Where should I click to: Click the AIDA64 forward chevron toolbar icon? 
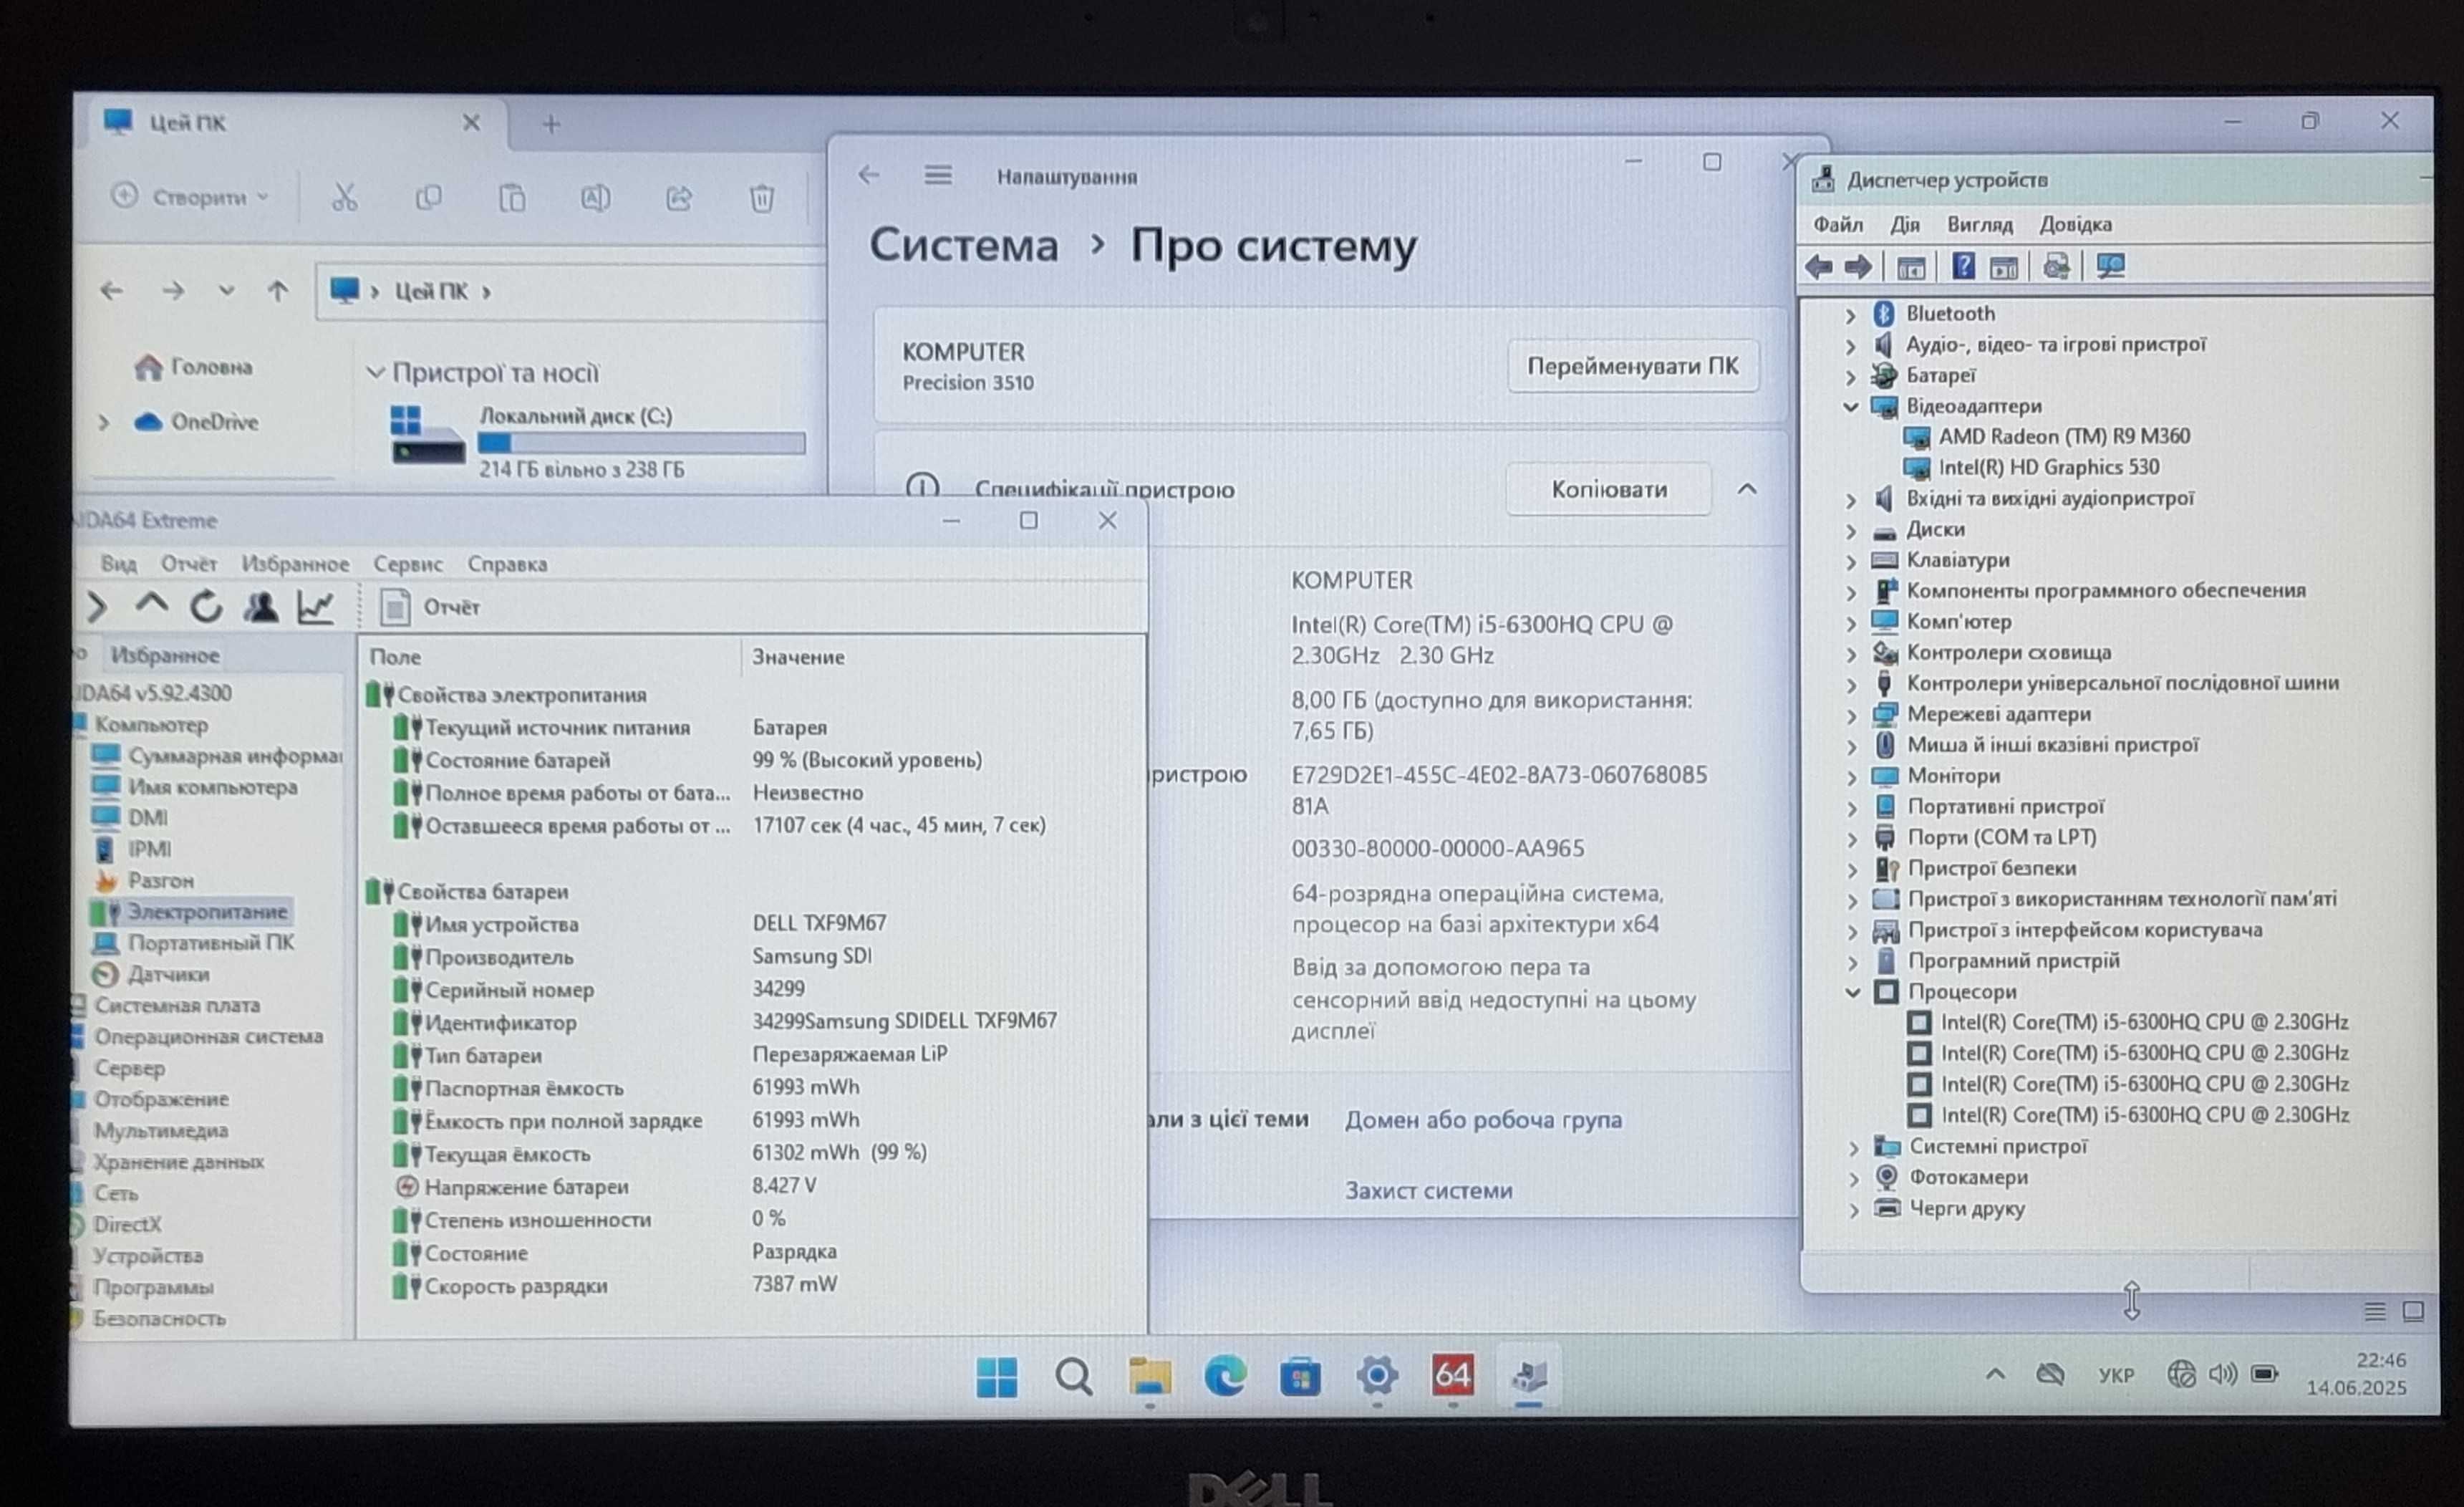(97, 606)
